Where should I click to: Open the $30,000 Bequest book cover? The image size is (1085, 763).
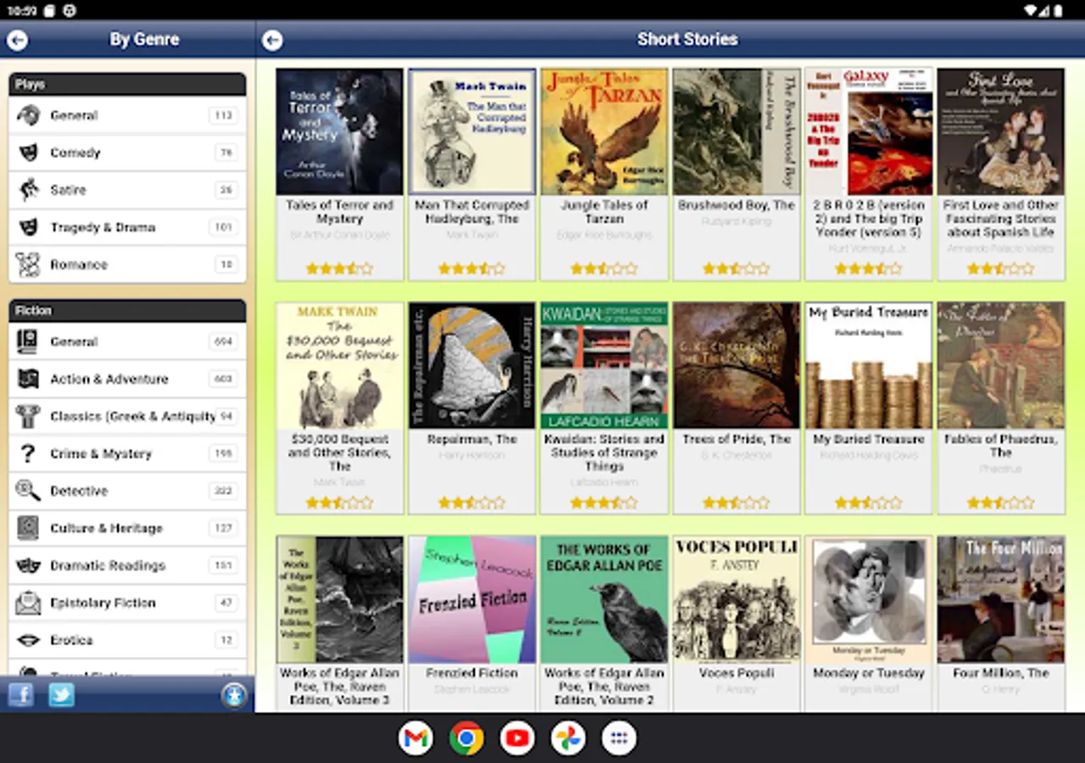point(340,365)
